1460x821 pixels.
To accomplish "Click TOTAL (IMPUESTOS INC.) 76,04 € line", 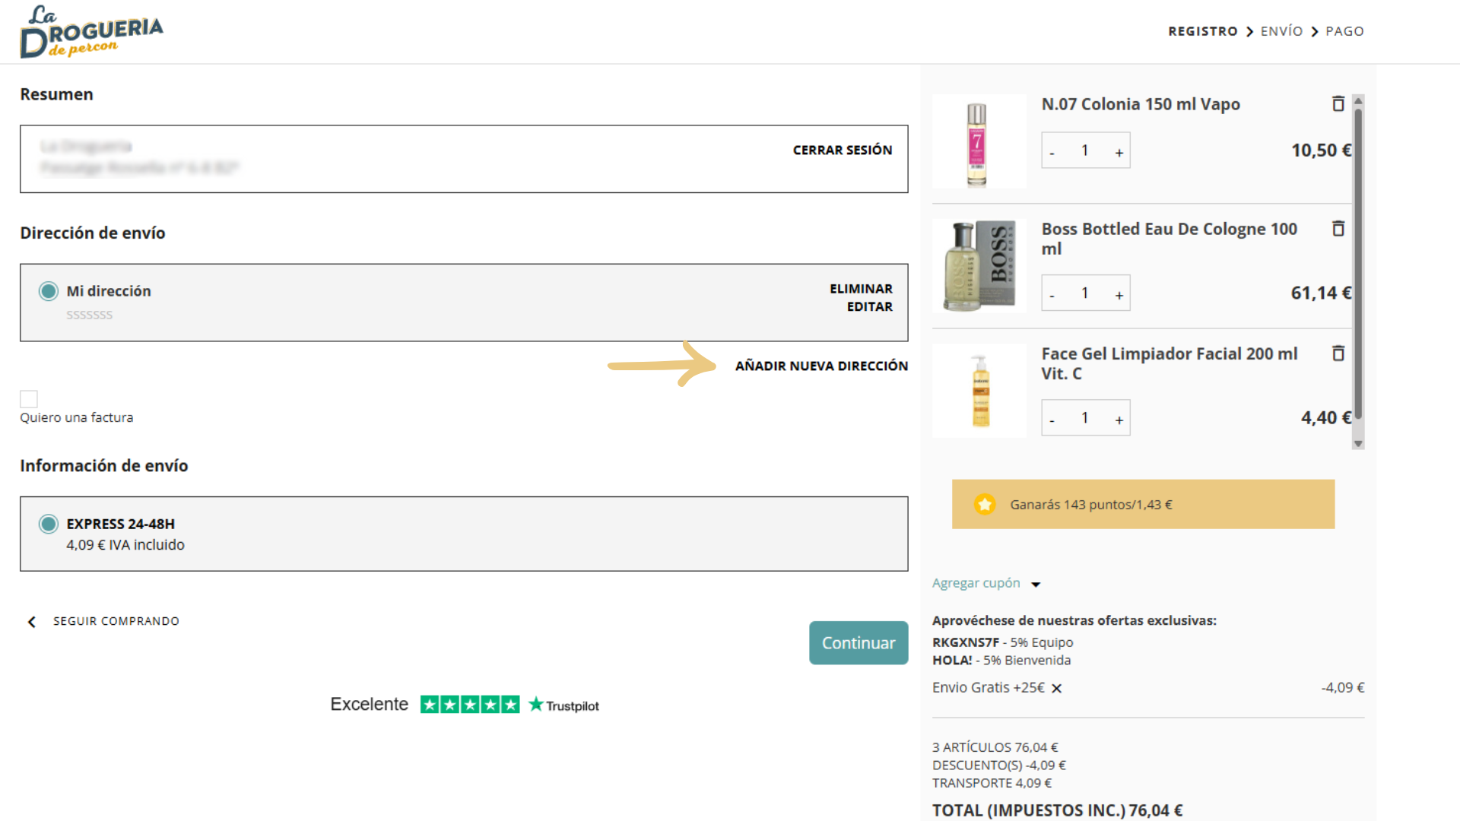I will [x=1057, y=810].
